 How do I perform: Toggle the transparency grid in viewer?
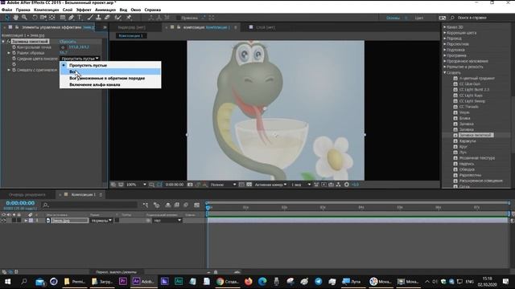pos(249,185)
